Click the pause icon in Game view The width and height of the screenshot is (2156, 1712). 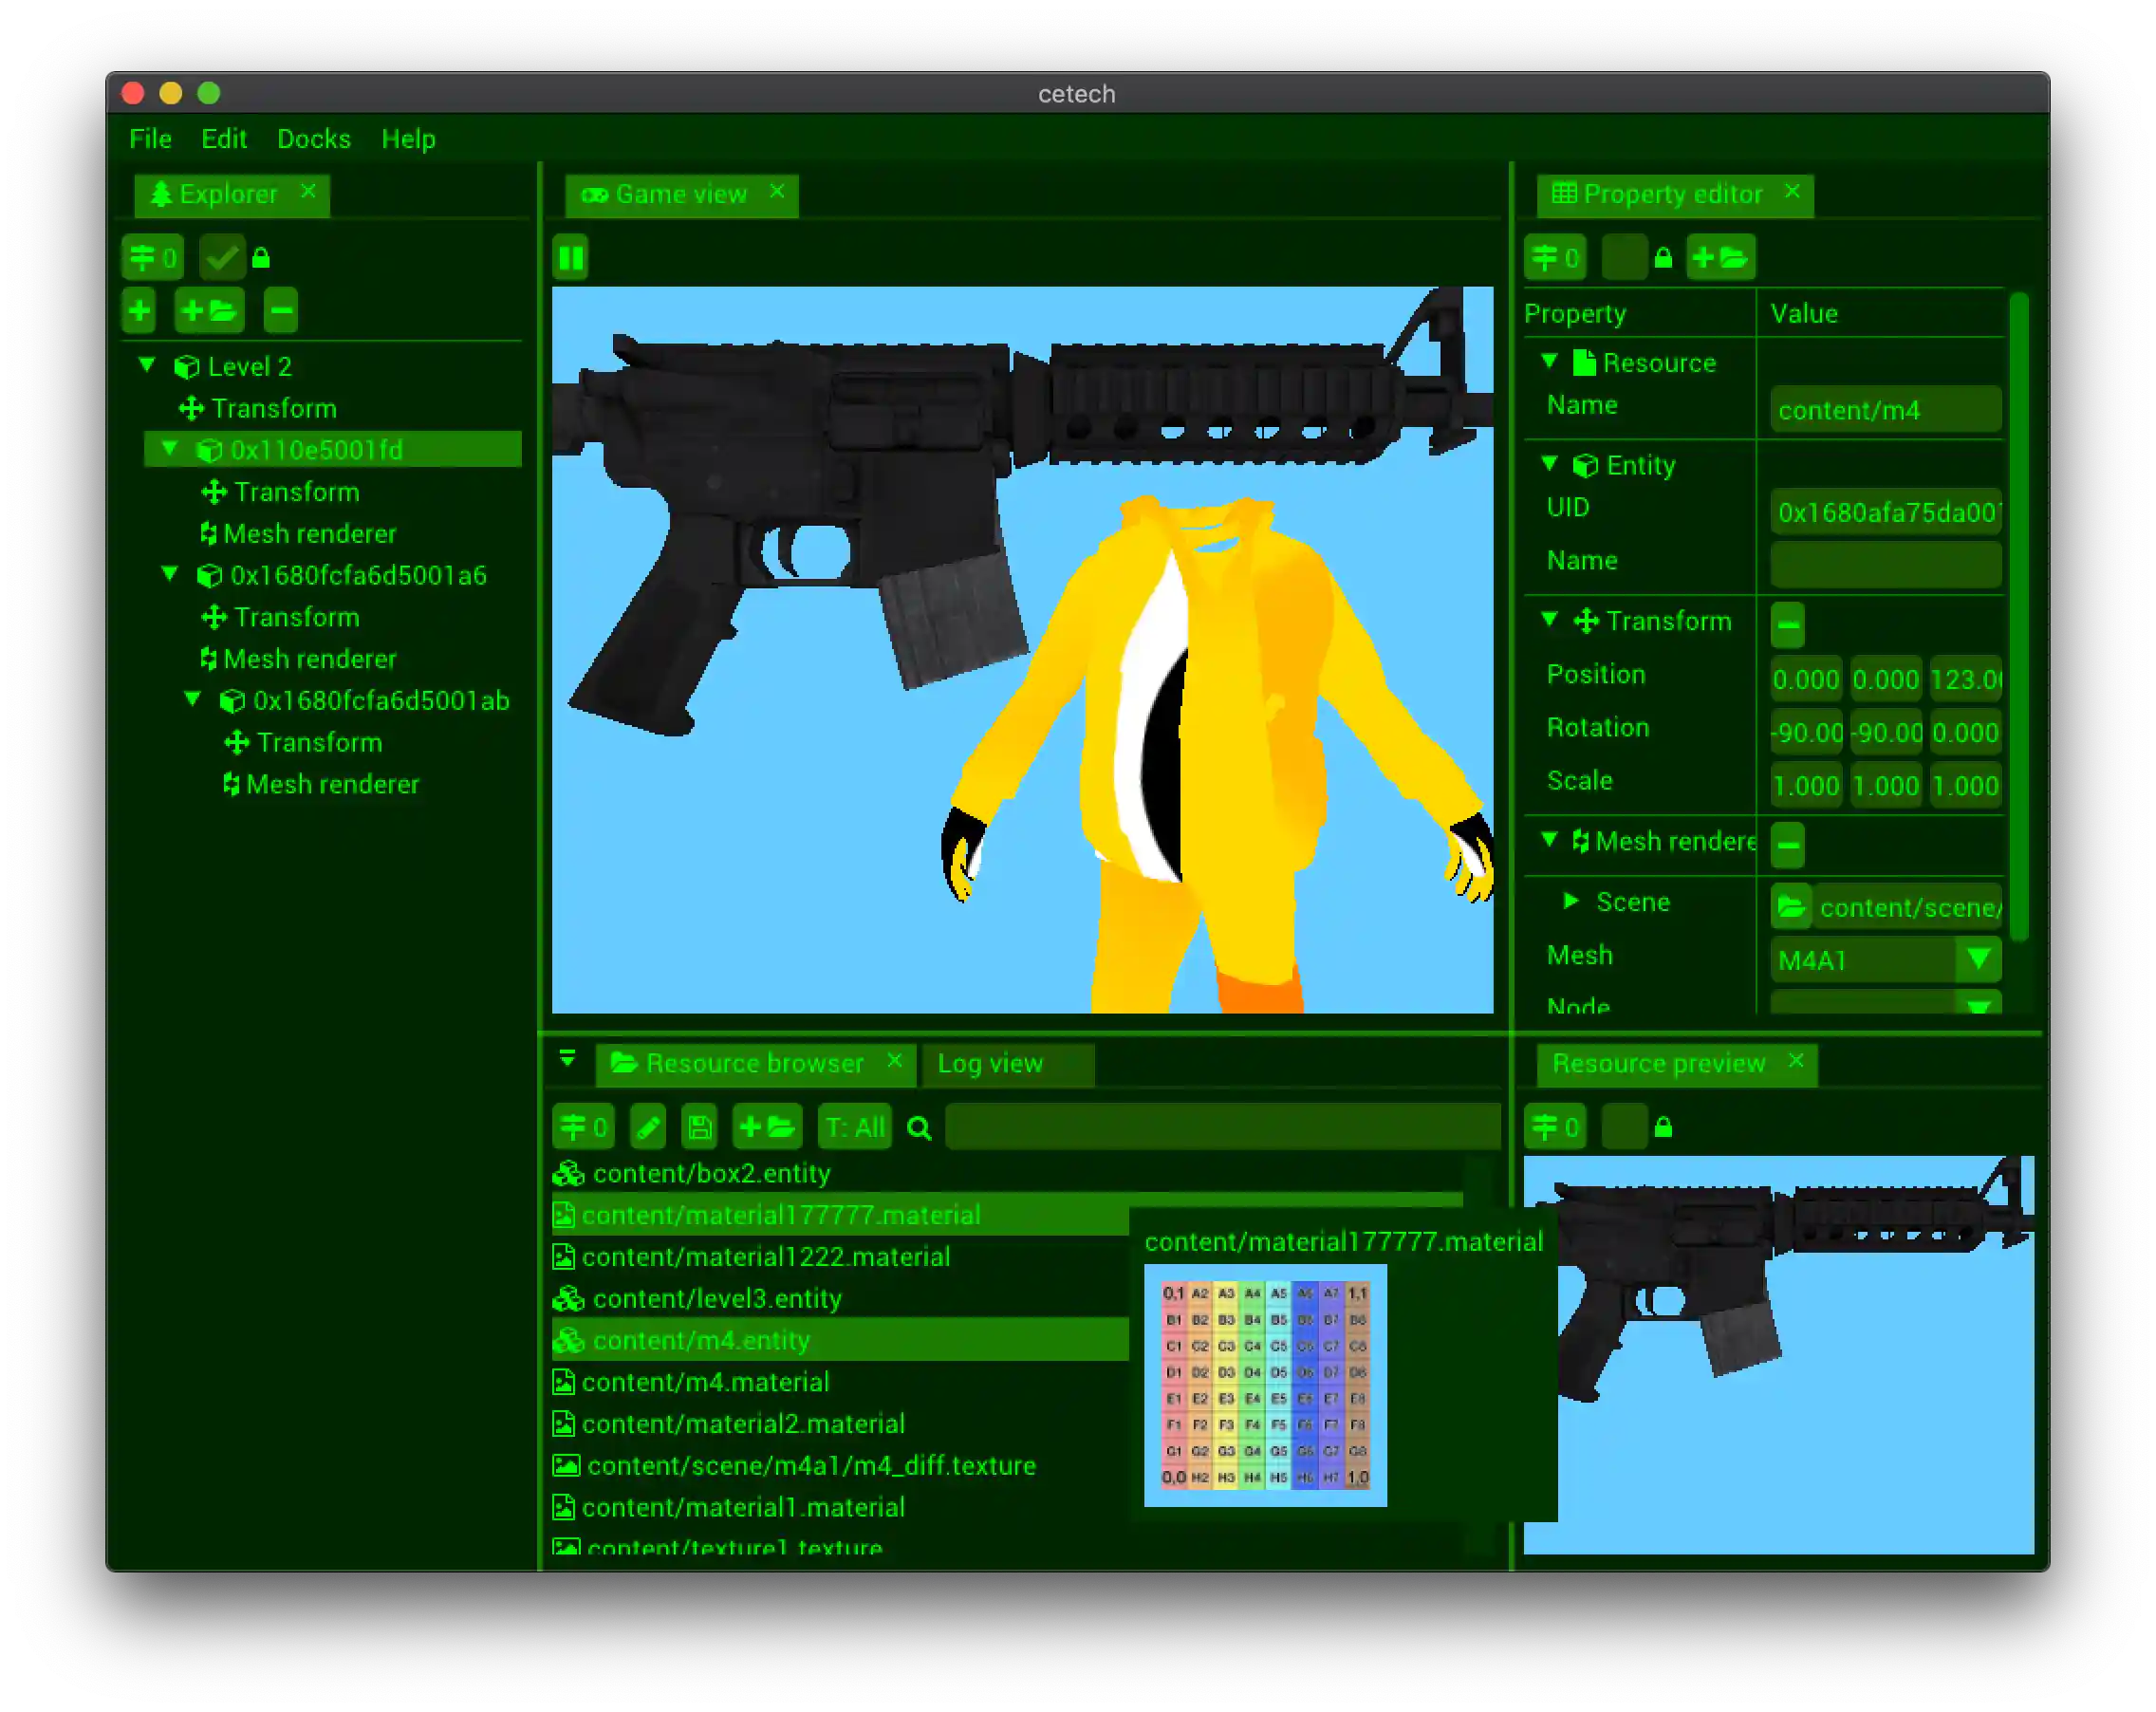(x=570, y=257)
